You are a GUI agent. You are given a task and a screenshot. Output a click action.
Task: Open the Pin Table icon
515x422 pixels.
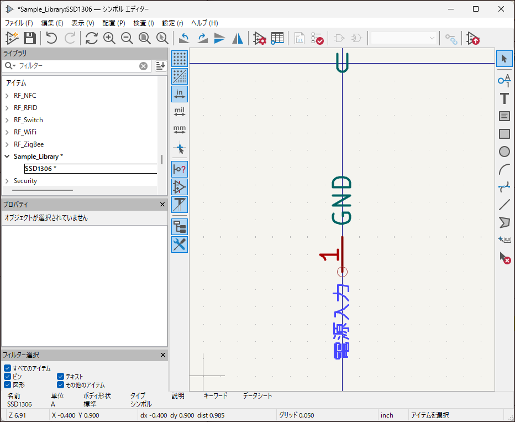pos(277,38)
